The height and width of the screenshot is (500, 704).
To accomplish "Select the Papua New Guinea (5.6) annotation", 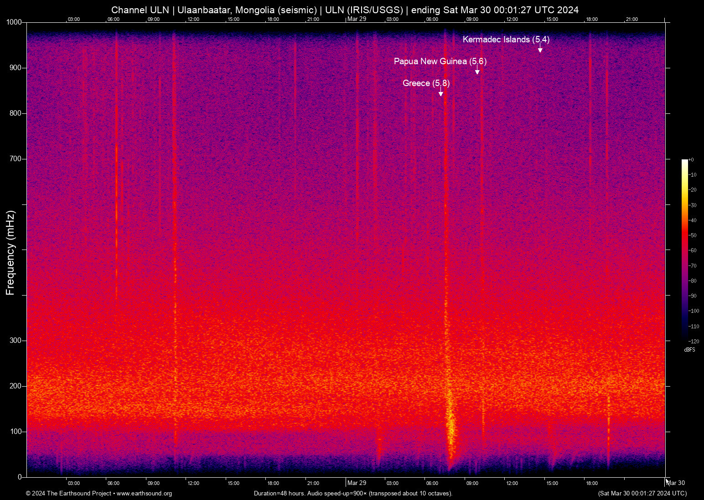I will click(x=440, y=61).
